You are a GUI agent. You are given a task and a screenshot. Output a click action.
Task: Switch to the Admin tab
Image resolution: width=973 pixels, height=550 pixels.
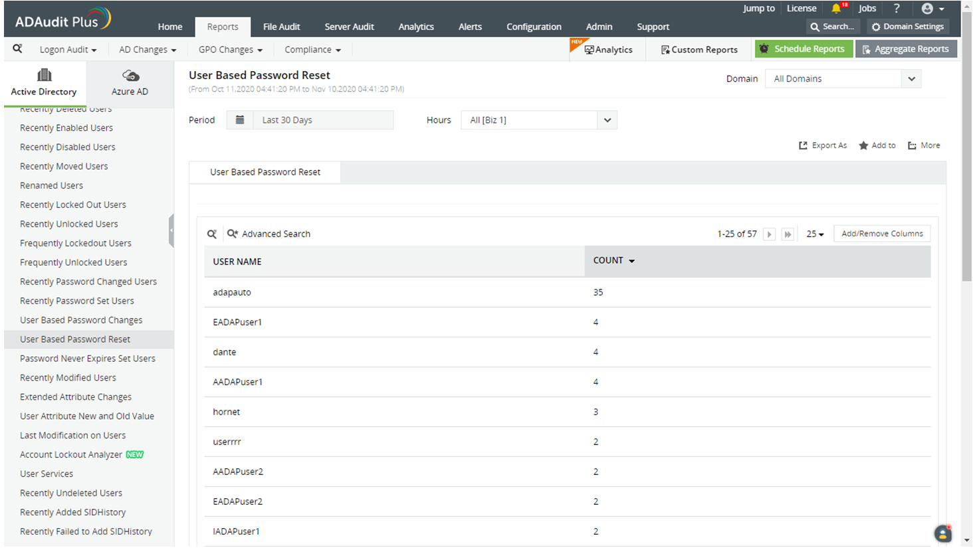point(599,27)
